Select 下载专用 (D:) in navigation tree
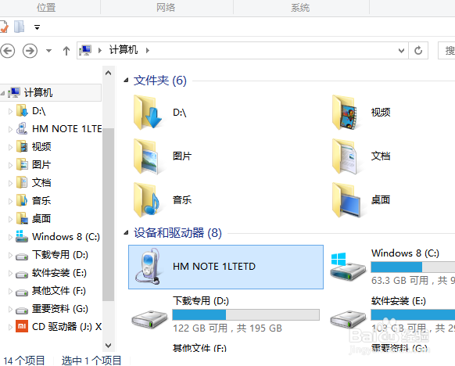This screenshot has width=455, height=366. [x=60, y=254]
